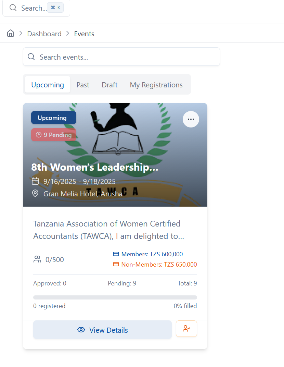Click the attendees icon beside 0/500
The image size is (284, 367).
coord(37,259)
